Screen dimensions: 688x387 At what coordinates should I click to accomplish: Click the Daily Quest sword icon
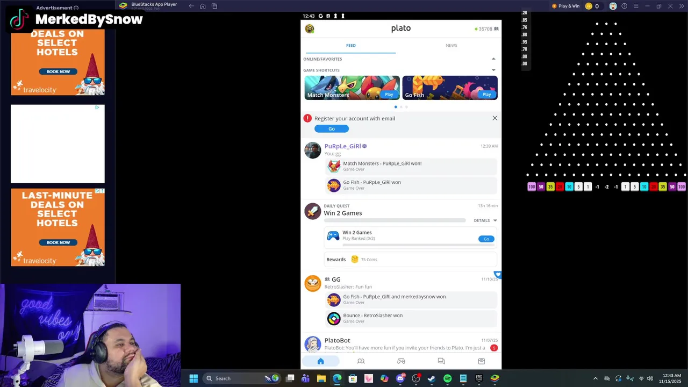point(313,211)
